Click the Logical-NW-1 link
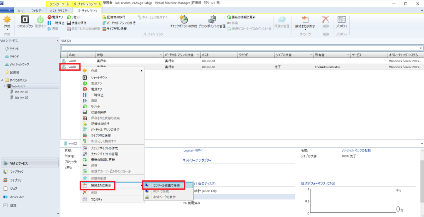The height and width of the screenshot is (217, 424). pyautogui.click(x=193, y=150)
